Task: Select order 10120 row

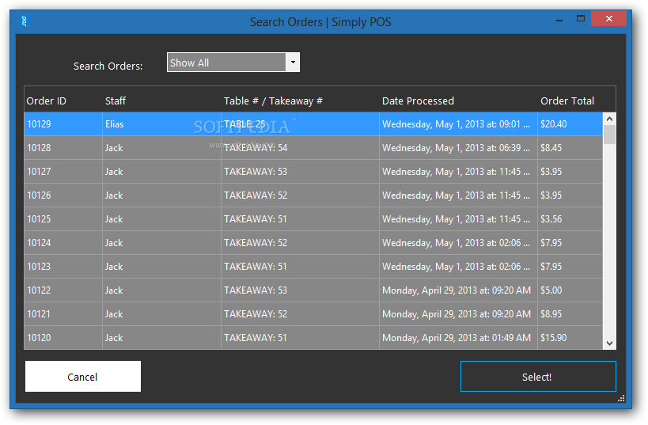Action: (x=313, y=338)
